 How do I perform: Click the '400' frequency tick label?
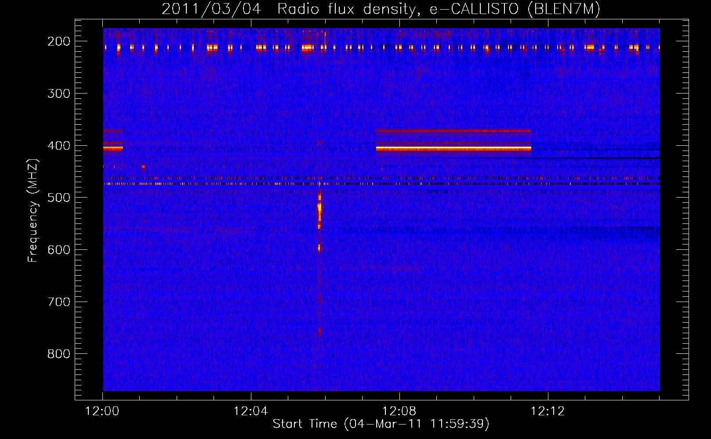(59, 146)
